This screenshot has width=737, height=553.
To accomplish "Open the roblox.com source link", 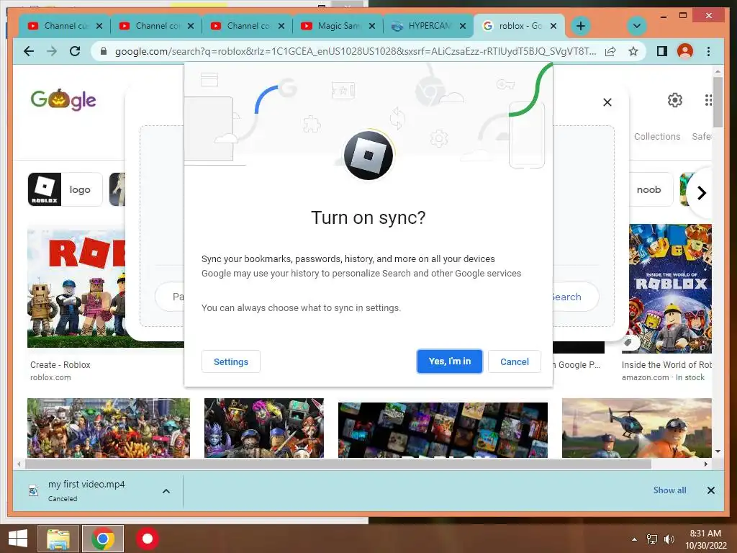I will [x=50, y=377].
